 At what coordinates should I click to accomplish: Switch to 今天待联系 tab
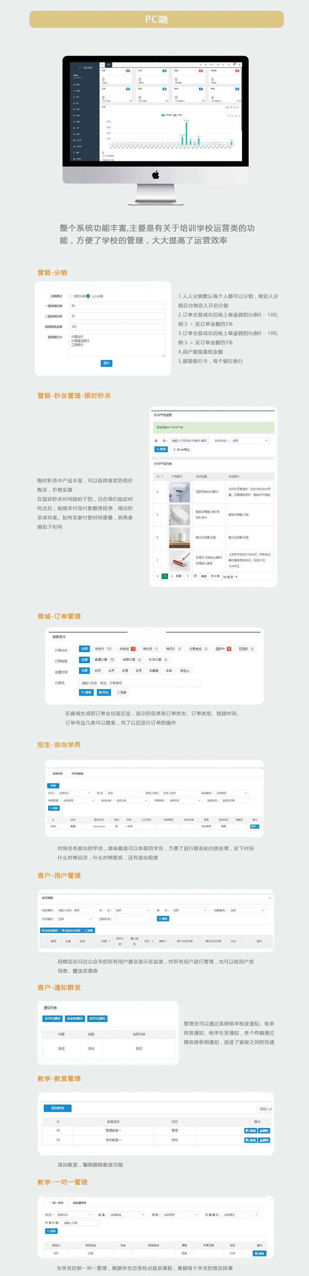(77, 773)
